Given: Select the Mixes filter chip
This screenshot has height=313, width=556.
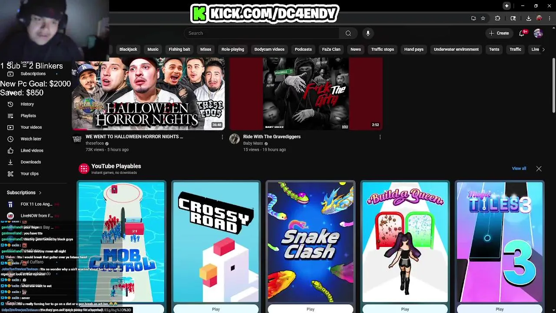Looking at the screenshot, I should [205, 50].
